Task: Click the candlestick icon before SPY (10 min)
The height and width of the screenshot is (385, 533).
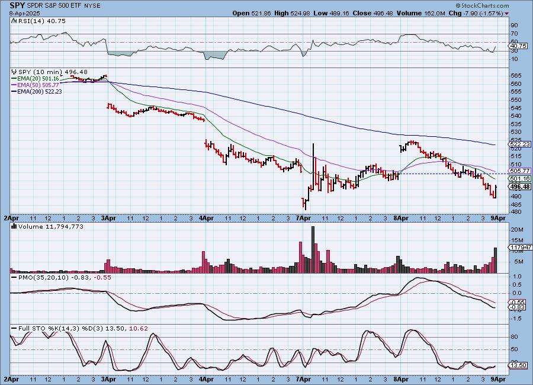Action: click(x=14, y=72)
